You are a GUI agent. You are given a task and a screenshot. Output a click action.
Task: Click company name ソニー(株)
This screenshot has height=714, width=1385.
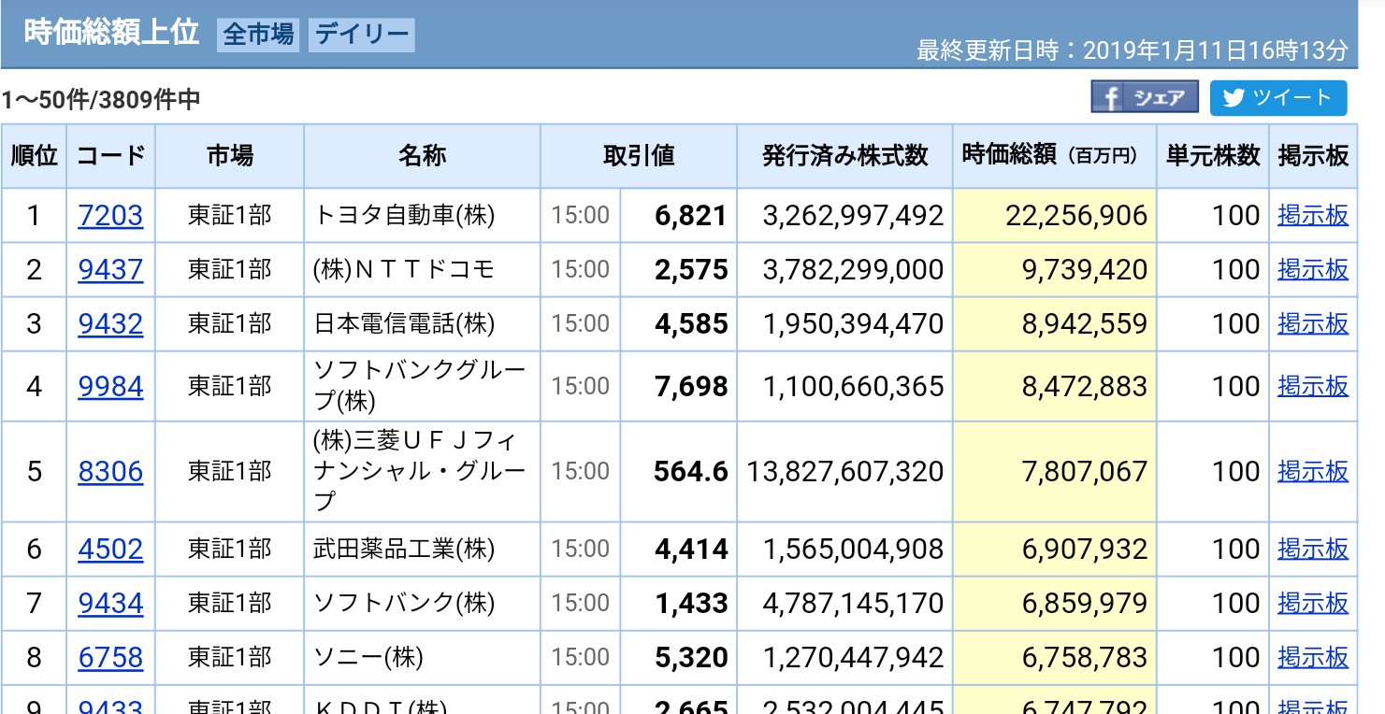tap(368, 658)
